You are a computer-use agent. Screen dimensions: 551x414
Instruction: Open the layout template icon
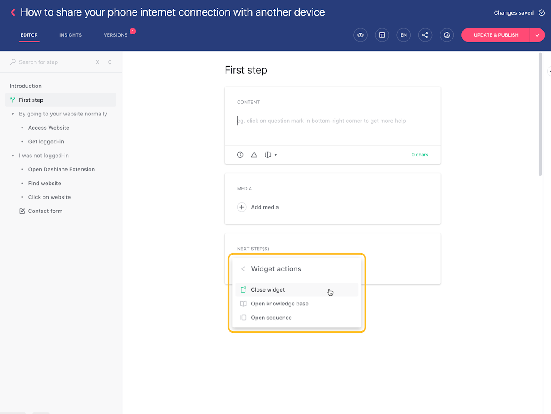382,35
